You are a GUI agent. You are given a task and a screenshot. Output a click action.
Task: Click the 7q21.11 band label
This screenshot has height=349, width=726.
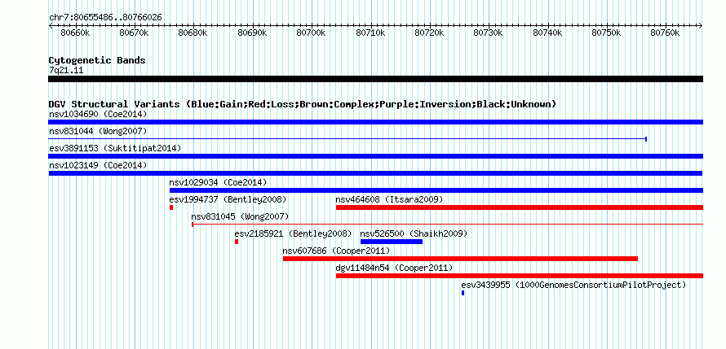click(x=66, y=71)
